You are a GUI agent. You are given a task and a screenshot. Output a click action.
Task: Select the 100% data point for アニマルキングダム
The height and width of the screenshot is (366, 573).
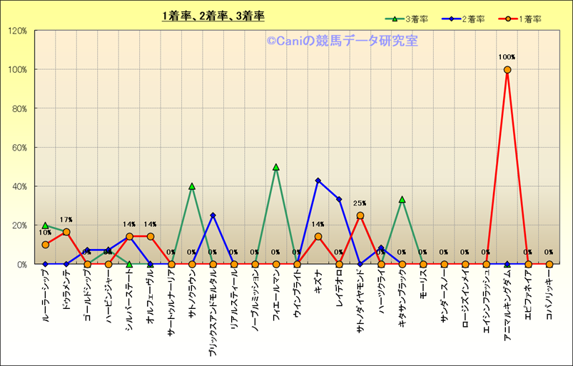(x=507, y=70)
